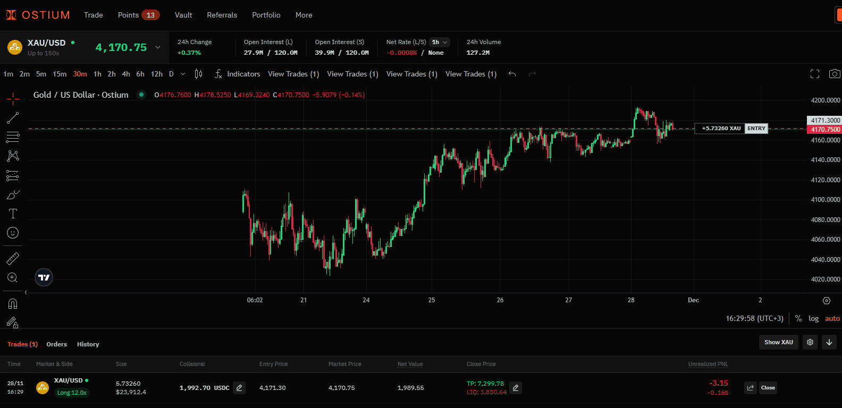
Task: Close the XAU/USD long position
Action: tap(768, 388)
